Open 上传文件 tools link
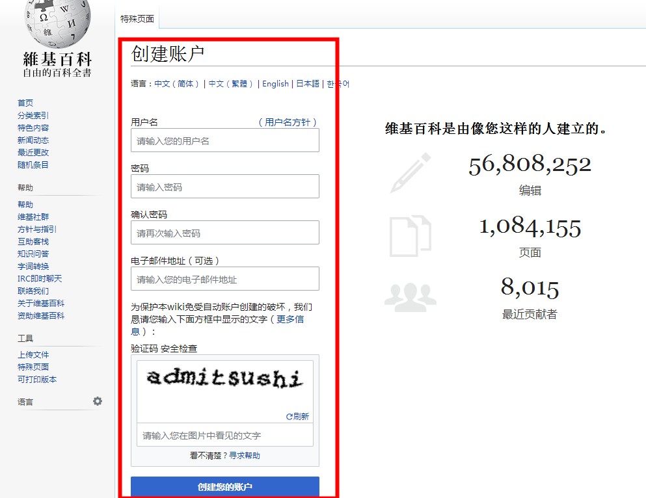The width and height of the screenshot is (646, 498). tap(33, 355)
